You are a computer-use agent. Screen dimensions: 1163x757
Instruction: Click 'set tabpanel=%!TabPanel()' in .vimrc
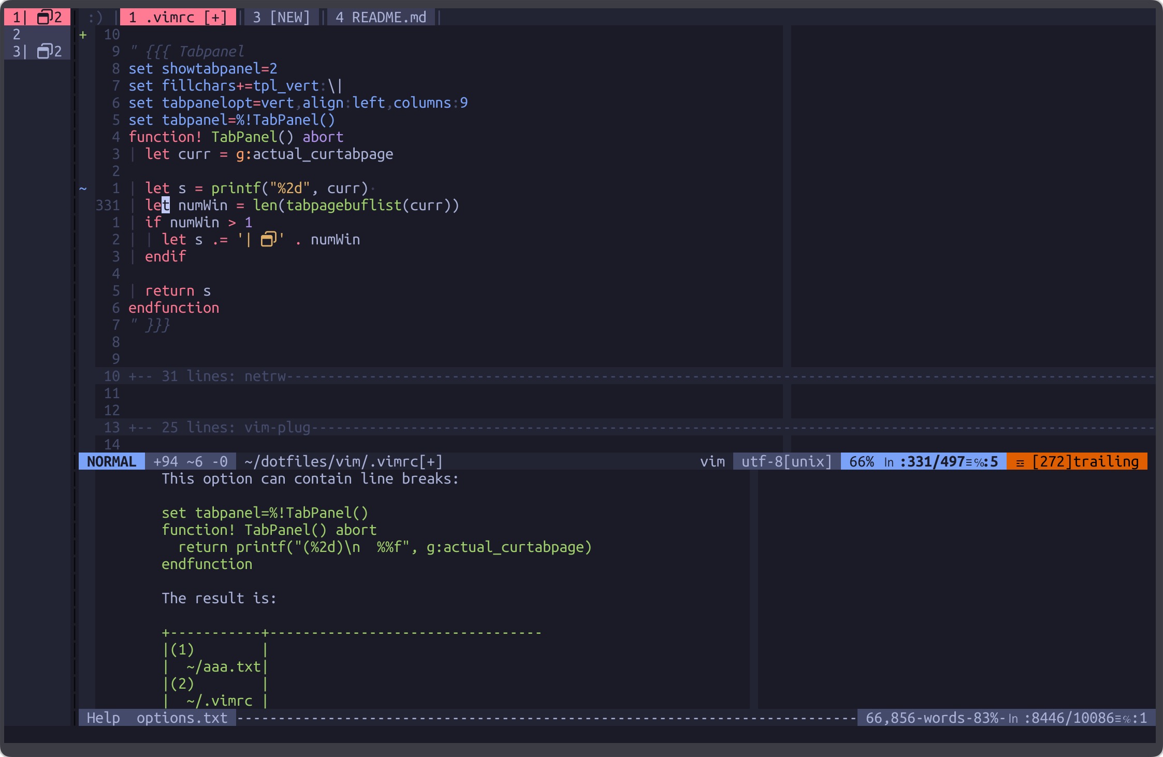pyautogui.click(x=232, y=120)
